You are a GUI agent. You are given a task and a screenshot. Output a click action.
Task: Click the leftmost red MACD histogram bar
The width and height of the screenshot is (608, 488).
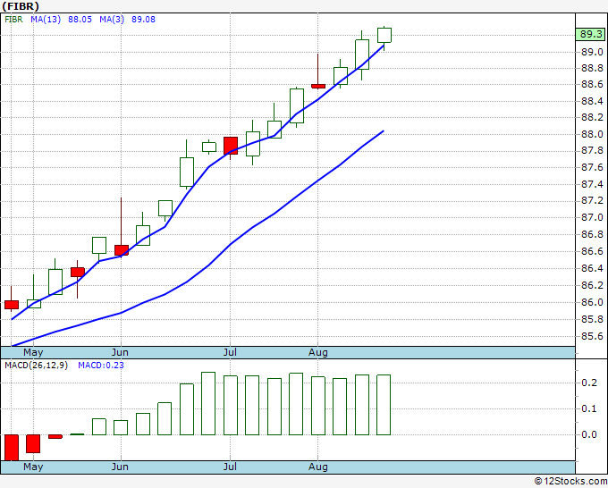pos(12,446)
